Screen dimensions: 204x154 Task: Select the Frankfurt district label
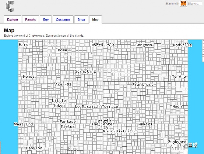click(143, 85)
